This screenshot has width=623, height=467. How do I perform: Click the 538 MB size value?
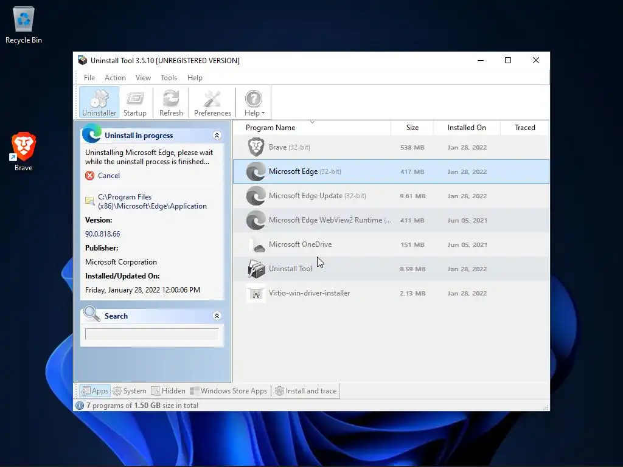pos(412,147)
